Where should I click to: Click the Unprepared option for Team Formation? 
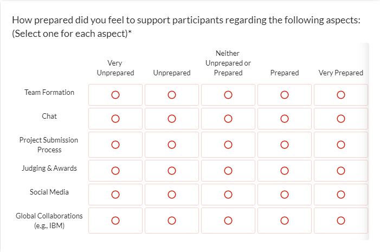coord(171,95)
